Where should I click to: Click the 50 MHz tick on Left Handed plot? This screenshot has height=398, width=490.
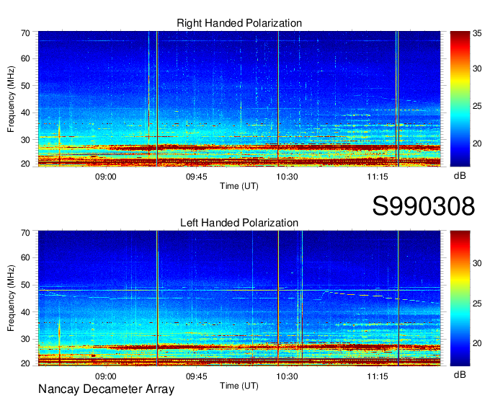pyautogui.click(x=25, y=285)
